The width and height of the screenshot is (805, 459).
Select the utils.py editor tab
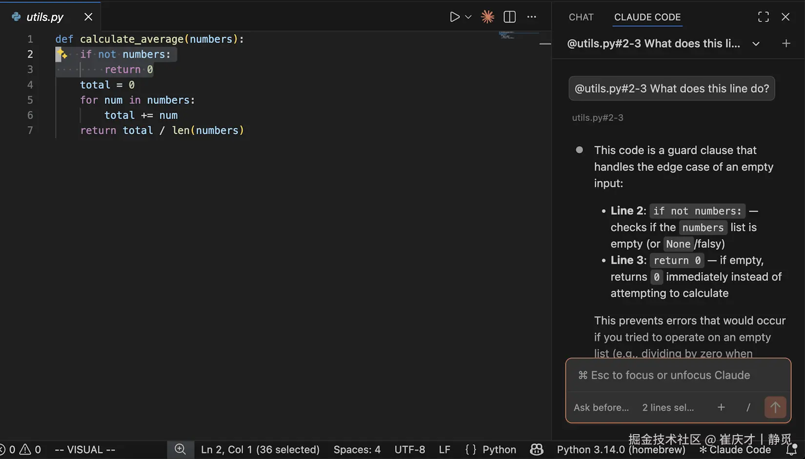pos(44,17)
